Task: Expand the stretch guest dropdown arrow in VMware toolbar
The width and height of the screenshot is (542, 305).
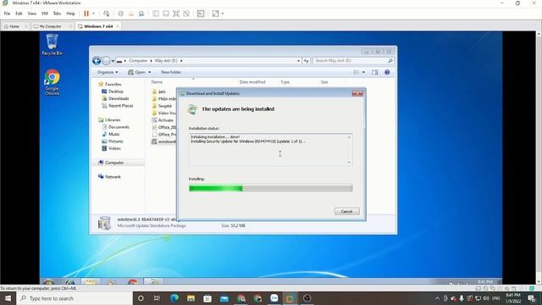Action: point(223,14)
